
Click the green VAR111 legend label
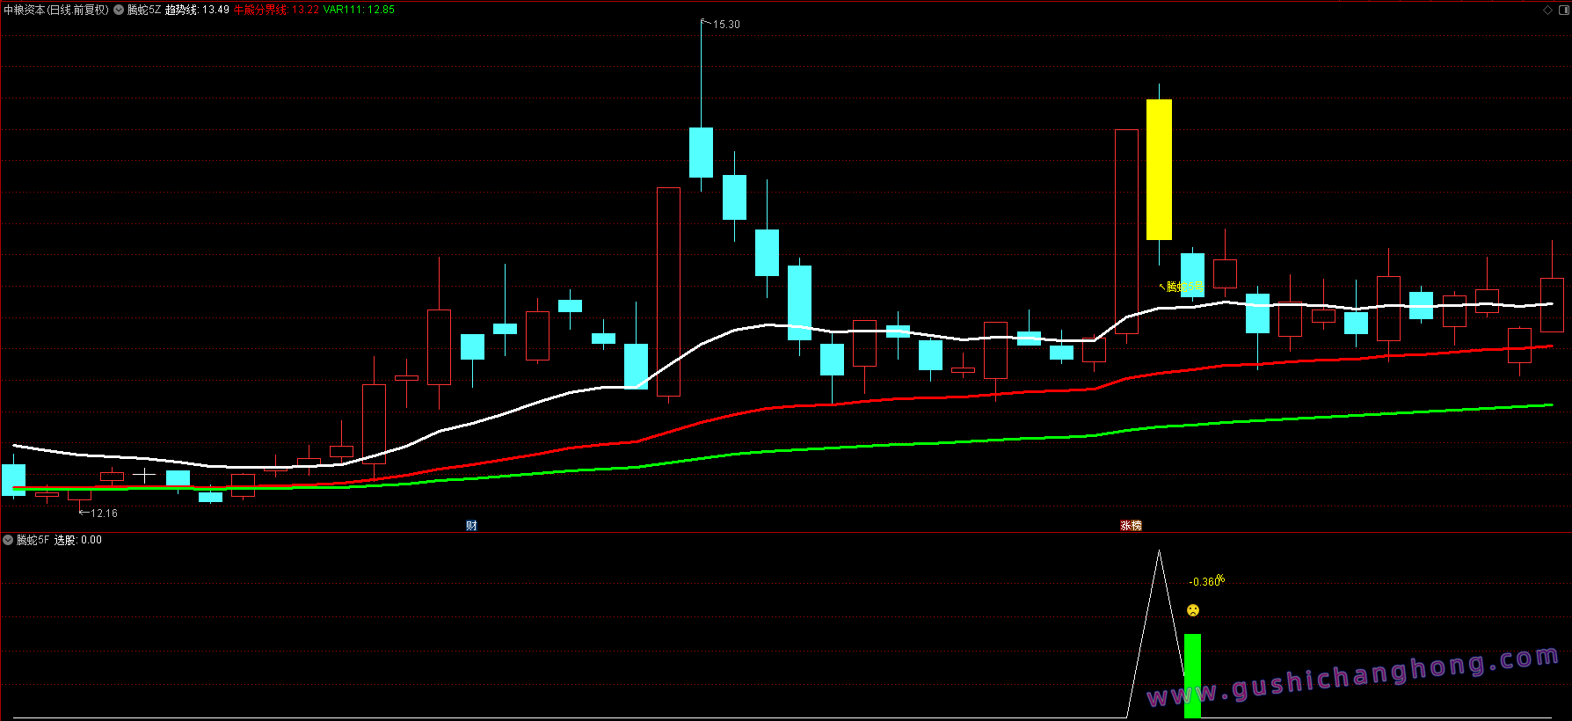tap(359, 10)
